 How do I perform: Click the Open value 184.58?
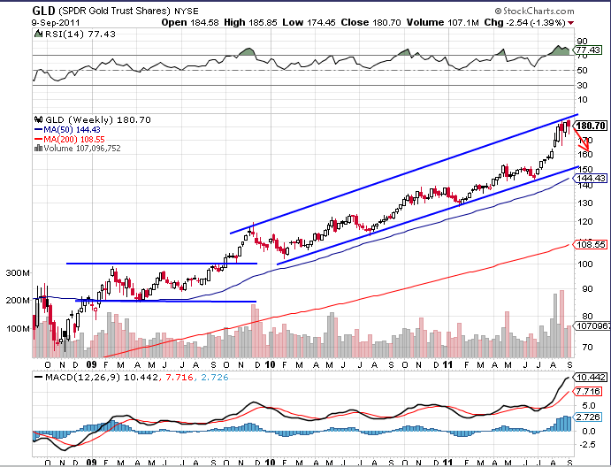pyautogui.click(x=204, y=23)
